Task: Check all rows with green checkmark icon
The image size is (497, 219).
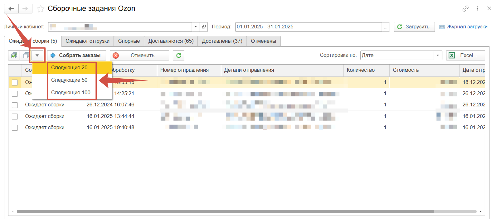Action: coord(14,56)
